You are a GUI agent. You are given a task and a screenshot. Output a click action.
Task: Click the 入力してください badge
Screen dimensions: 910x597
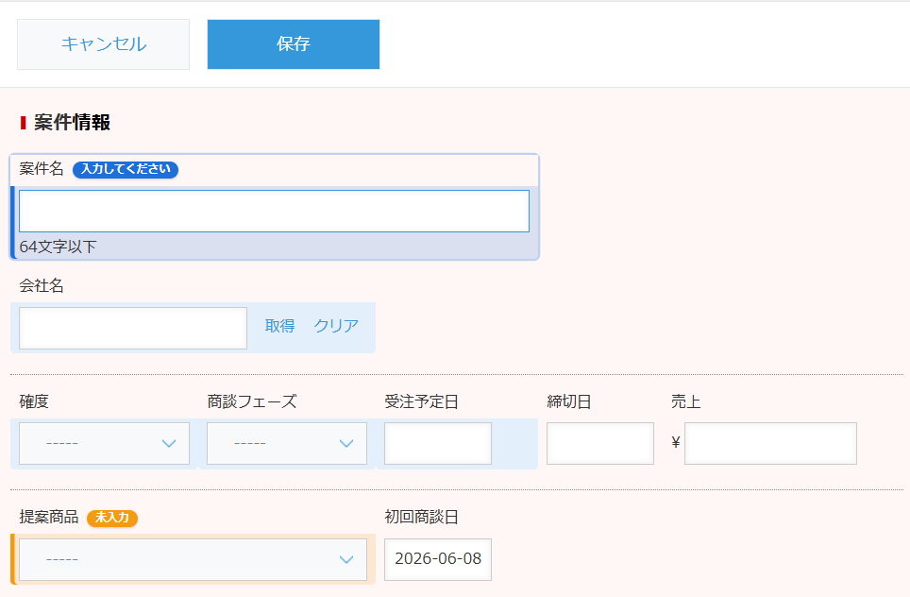coord(126,169)
